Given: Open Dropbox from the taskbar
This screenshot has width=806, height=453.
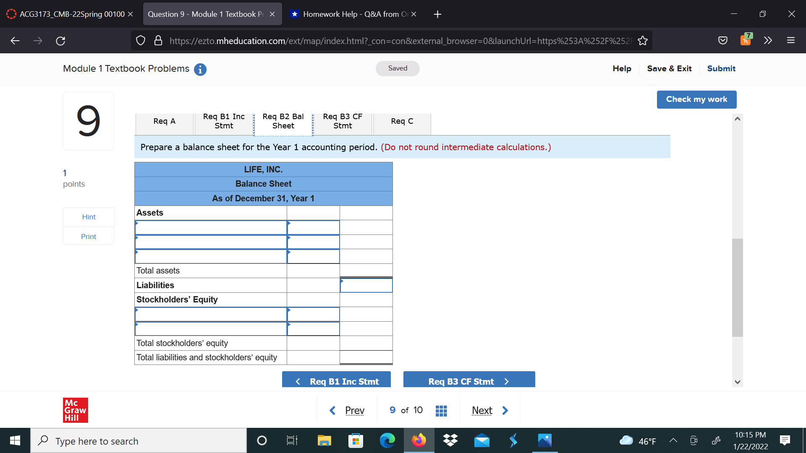Looking at the screenshot, I should (450, 440).
